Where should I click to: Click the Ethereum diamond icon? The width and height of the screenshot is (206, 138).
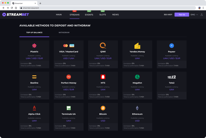(x=137, y=108)
